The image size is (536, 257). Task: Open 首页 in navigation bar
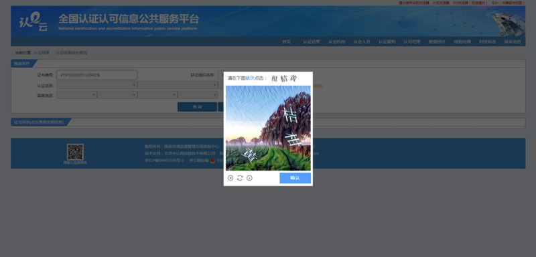click(287, 41)
